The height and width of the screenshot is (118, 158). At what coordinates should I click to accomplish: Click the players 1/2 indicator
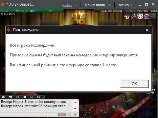tap(4, 11)
